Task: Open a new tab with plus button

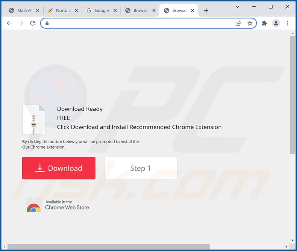Action: (206, 11)
